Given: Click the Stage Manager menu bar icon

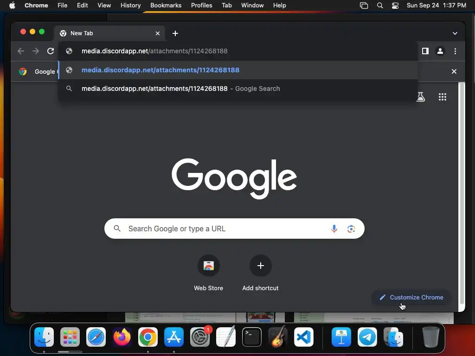Looking at the screenshot, I should click(364, 6).
